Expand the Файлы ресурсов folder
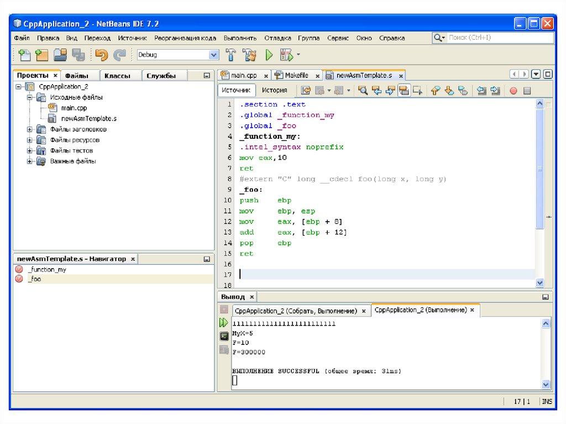566x424 pixels. click(30, 140)
